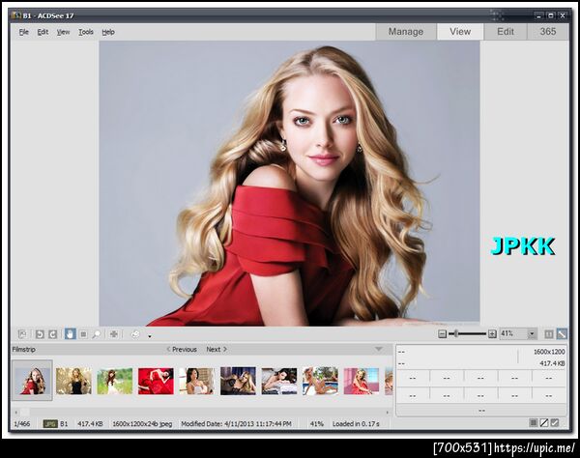
Task: Select the pink-background red-dress thumbnail
Action: 362,381
